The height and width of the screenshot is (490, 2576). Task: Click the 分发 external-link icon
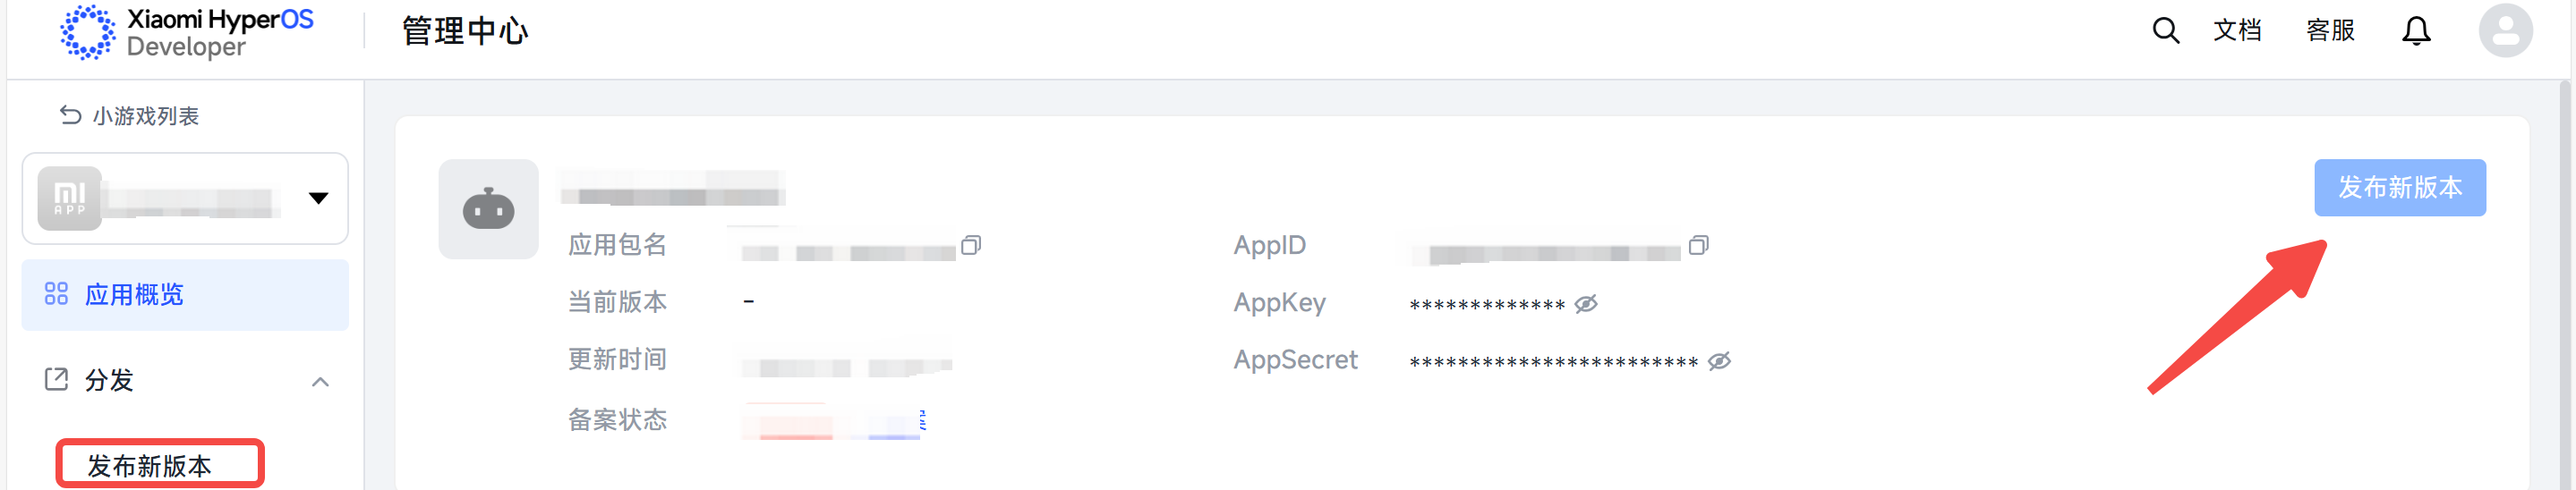coord(56,379)
